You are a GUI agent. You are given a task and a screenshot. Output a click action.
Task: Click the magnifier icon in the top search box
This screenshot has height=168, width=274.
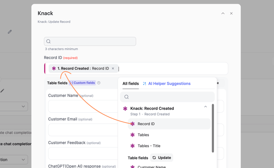[49, 41]
